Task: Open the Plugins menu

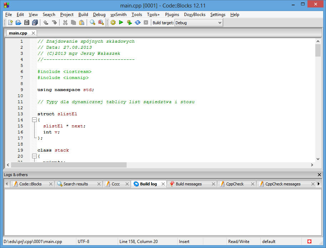Action: coord(172,15)
